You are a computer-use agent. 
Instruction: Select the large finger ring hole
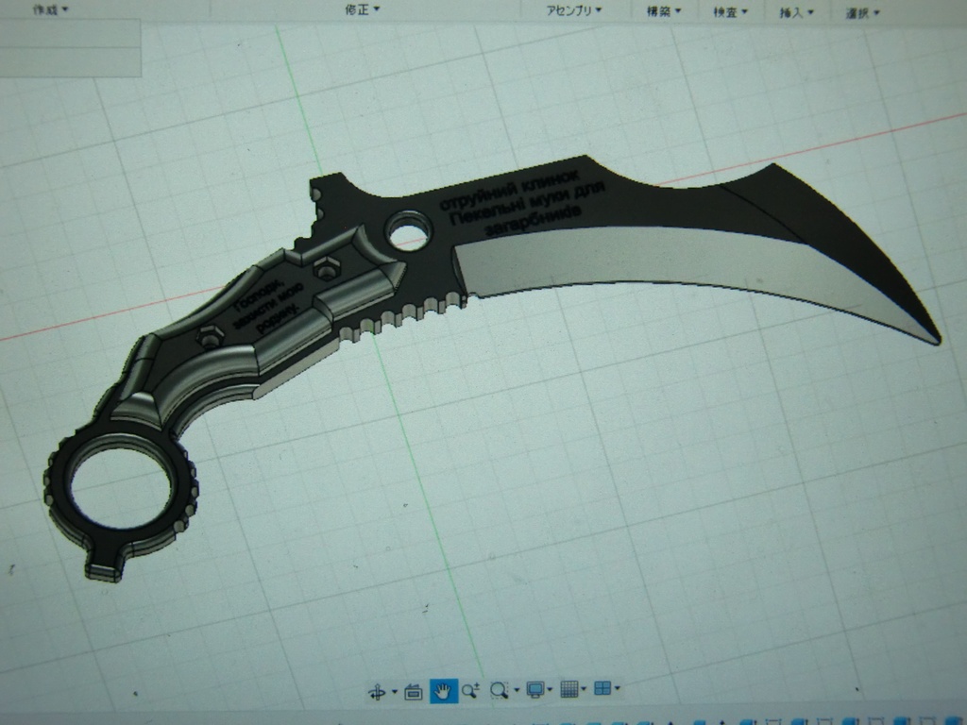coord(120,488)
